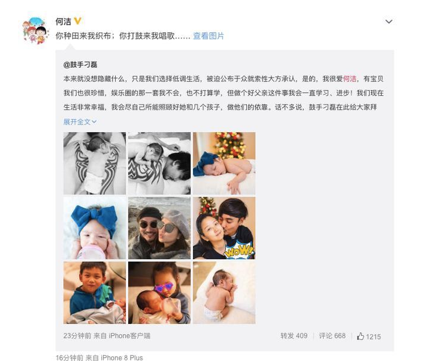View newborn sleeping on white pillow photo
This screenshot has height=361, width=426.
point(224,293)
